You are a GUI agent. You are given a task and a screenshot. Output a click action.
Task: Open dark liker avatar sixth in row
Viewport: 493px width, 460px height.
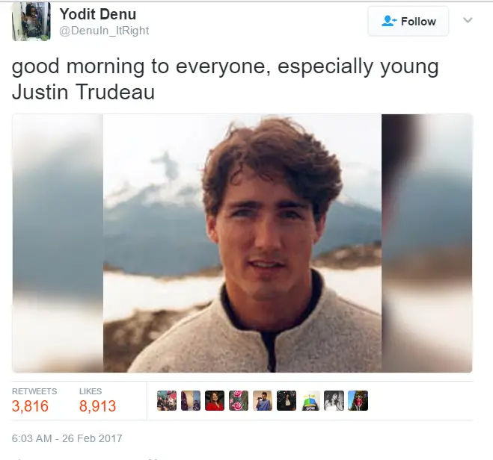(287, 400)
